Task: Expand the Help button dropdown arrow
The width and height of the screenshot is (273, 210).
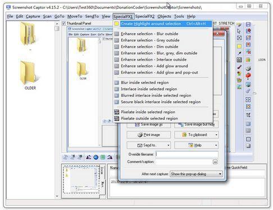Action: 216,145
